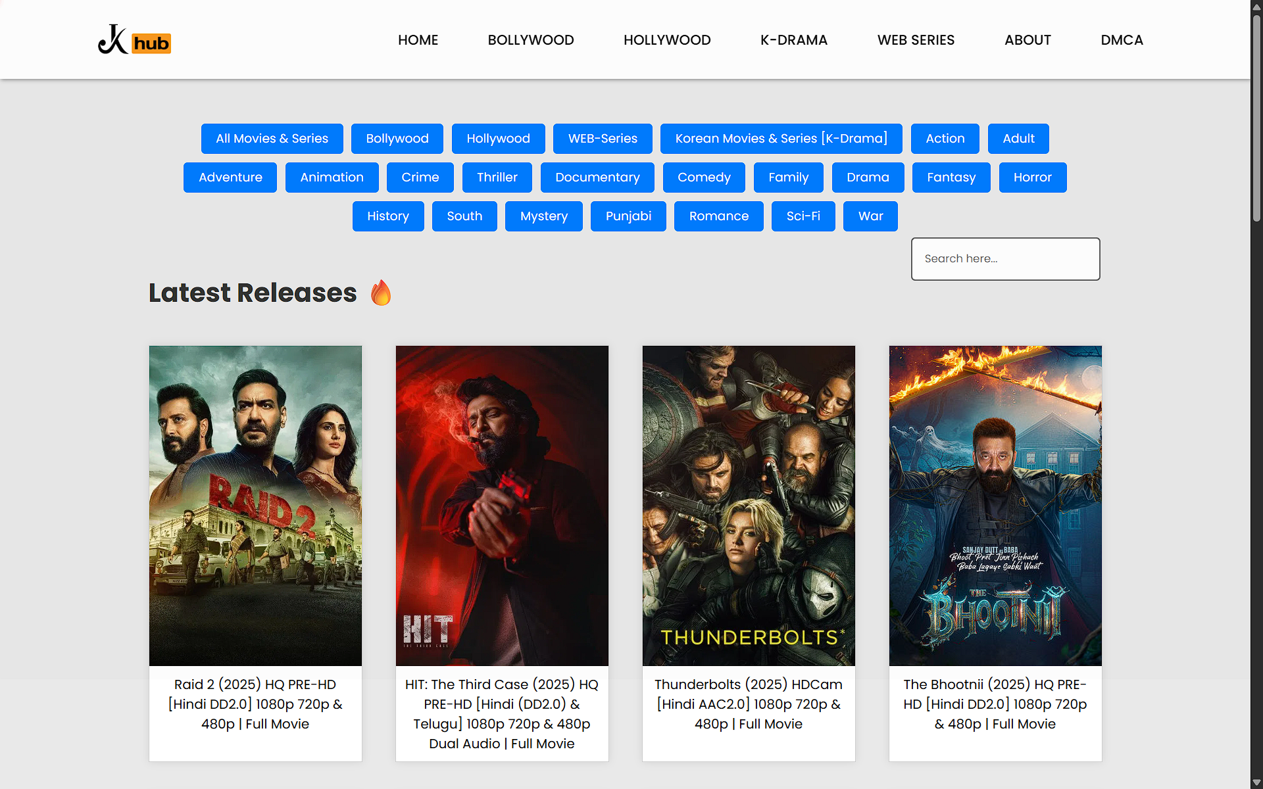Pick the Comedy genre
This screenshot has height=789, width=1263.
coord(704,178)
